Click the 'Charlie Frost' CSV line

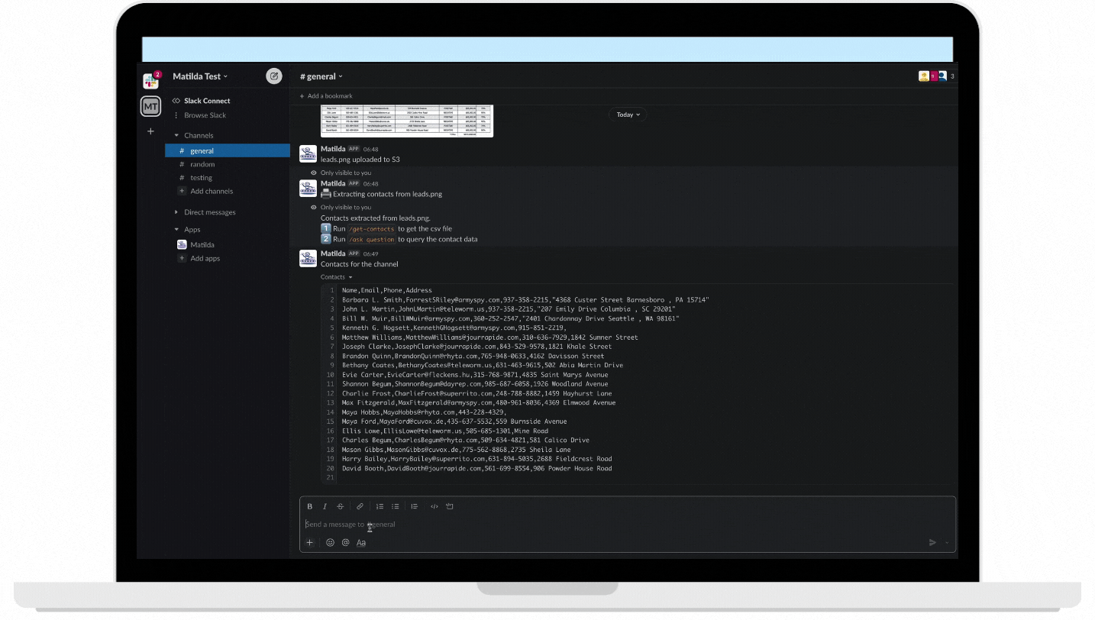pos(476,393)
